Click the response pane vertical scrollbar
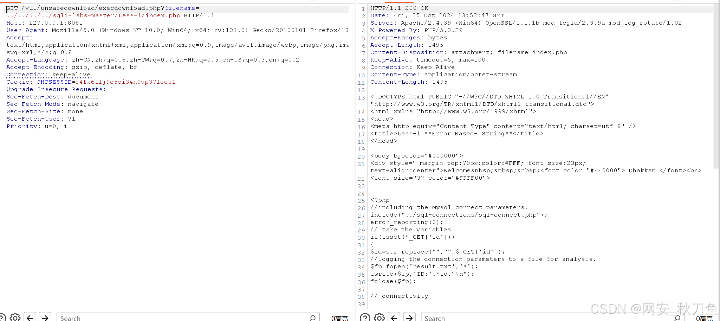720x321 pixels. [716, 86]
